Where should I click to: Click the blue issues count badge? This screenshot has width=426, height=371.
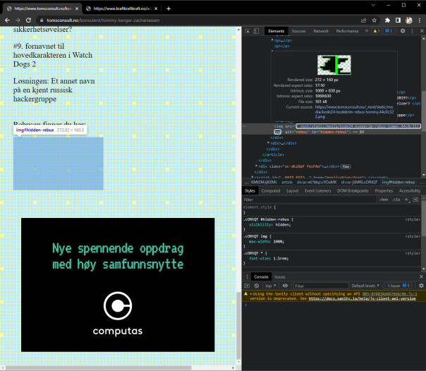click(389, 31)
